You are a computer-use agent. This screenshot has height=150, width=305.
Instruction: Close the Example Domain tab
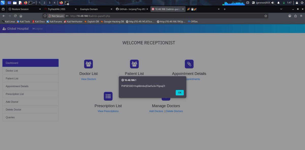tap(111, 9)
